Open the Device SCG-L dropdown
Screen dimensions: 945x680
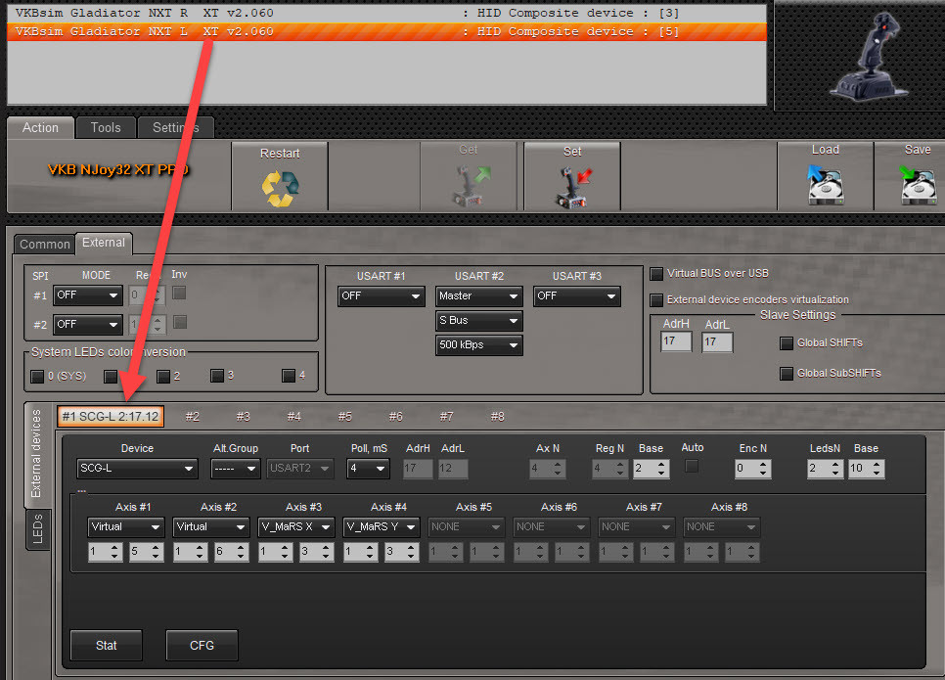click(137, 469)
